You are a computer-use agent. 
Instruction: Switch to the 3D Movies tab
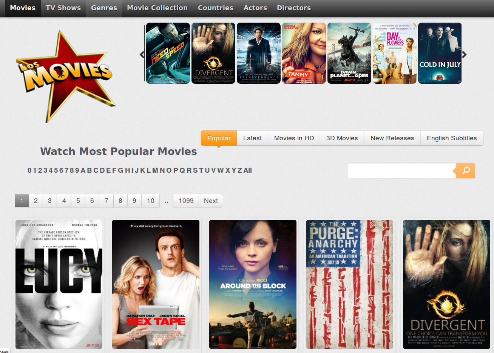pyautogui.click(x=342, y=138)
